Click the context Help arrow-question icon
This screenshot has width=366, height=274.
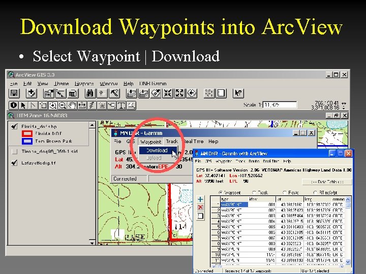point(238,93)
